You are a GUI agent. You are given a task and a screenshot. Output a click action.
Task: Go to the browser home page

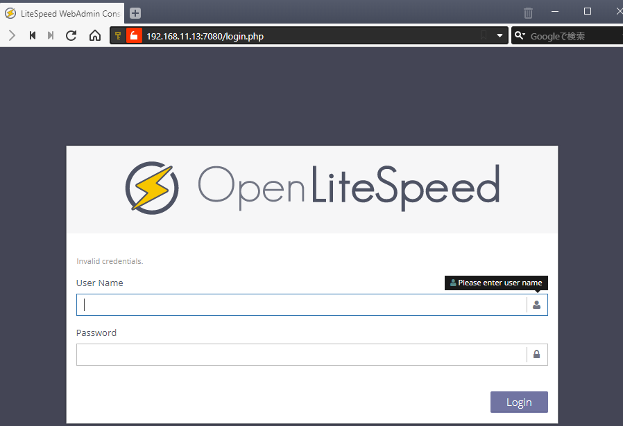[95, 35]
